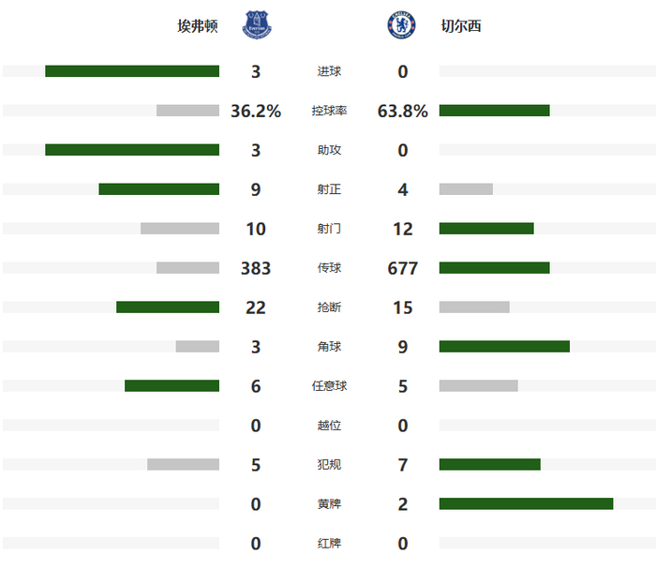Screen dimensions: 656x569
Task: Click the 控球率 stat label
Action: tap(329, 111)
